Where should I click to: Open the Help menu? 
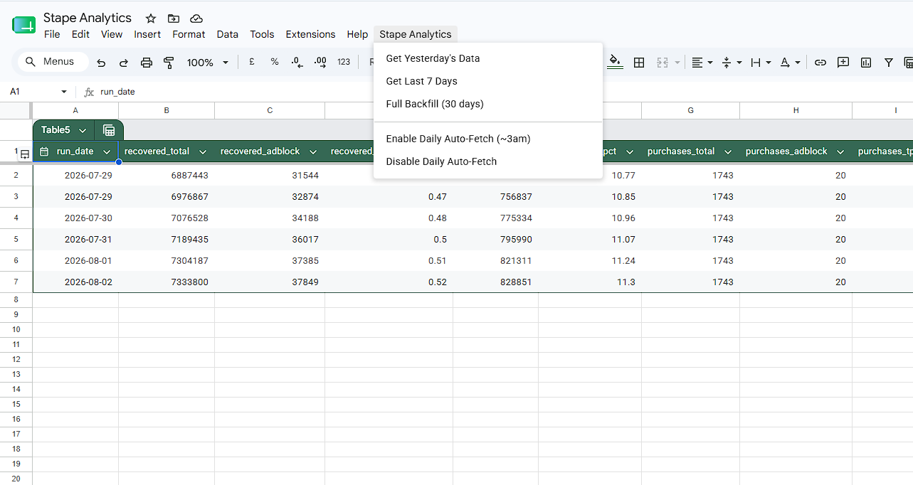(x=357, y=34)
